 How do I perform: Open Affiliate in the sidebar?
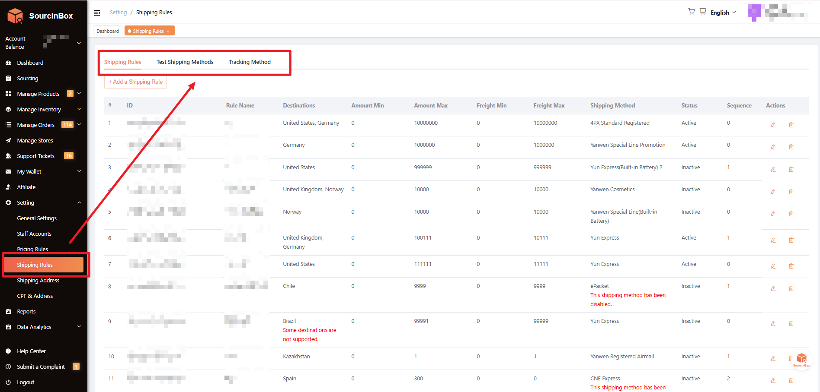[26, 187]
